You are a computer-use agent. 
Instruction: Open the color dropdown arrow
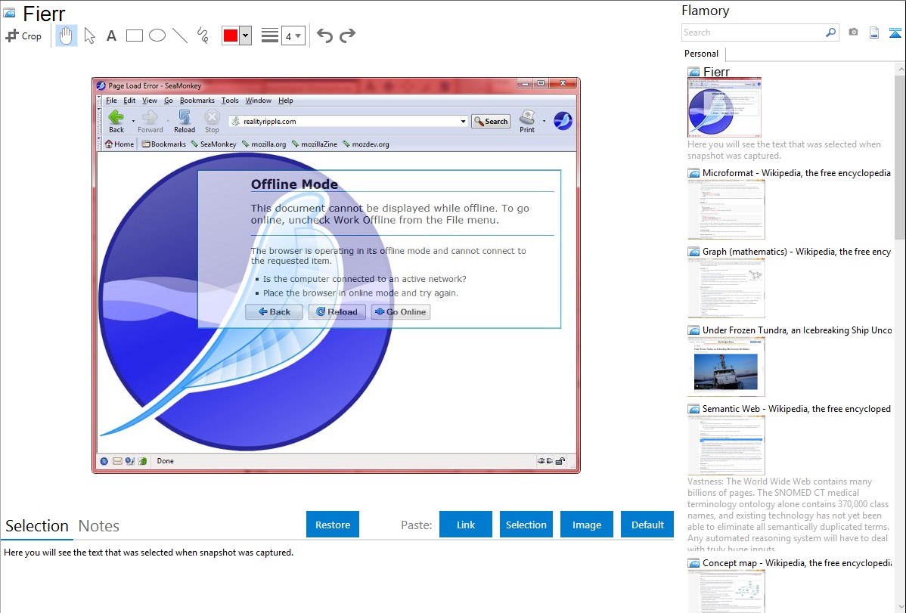(246, 36)
